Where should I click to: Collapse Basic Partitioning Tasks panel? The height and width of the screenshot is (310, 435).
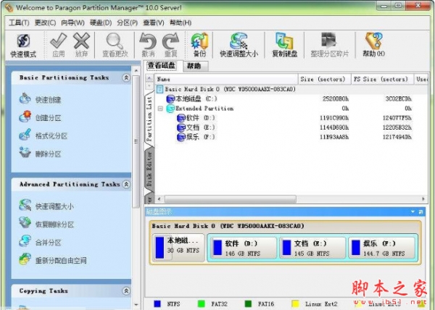click(126, 77)
